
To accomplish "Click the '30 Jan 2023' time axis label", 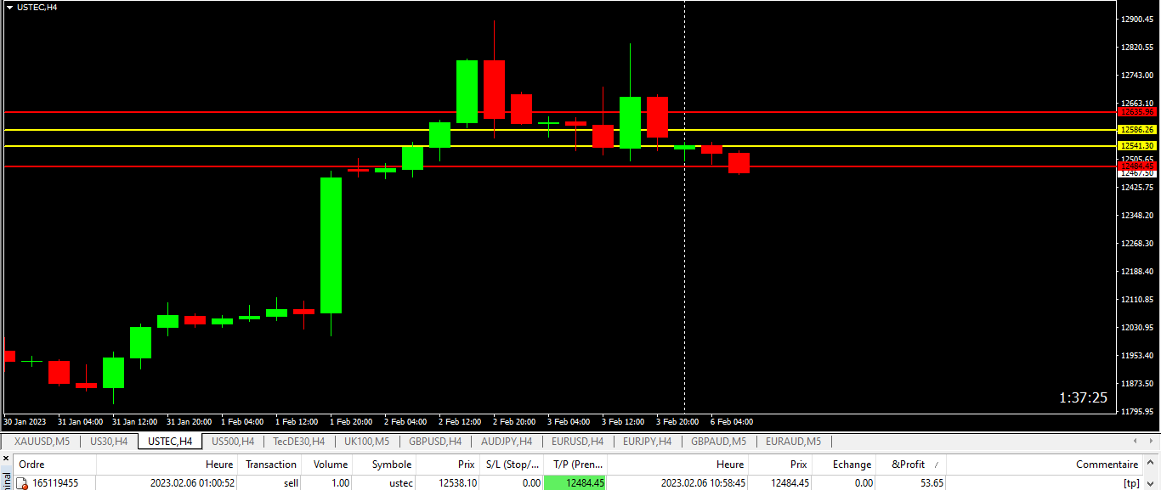I will (x=25, y=421).
